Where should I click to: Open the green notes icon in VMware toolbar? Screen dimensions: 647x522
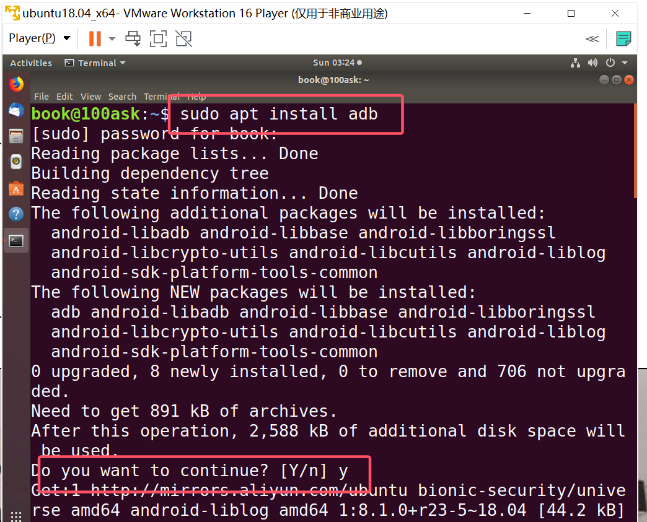(x=623, y=39)
